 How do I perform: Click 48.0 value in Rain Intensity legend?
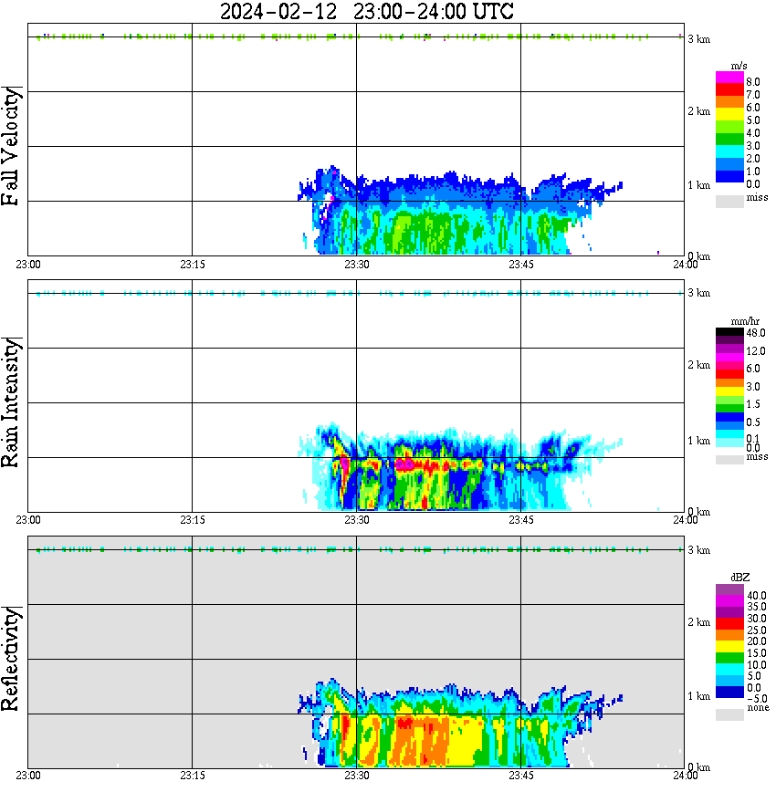click(756, 333)
